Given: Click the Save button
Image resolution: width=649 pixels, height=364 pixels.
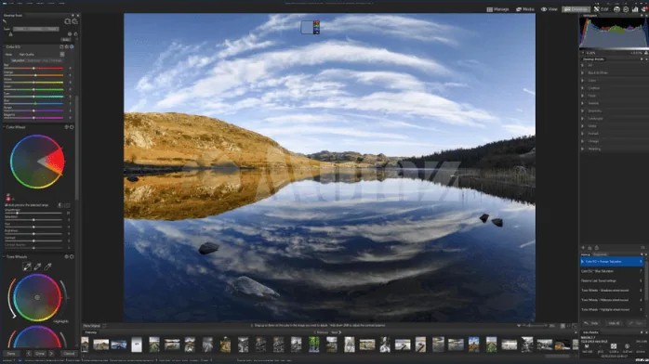Looking at the screenshot, I should tap(11, 354).
